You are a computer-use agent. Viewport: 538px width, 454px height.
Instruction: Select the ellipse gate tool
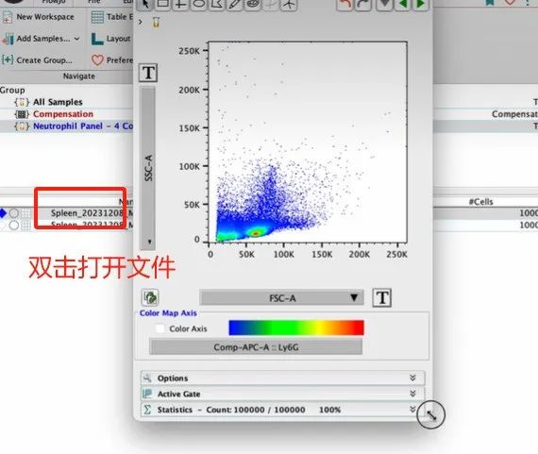(199, 4)
